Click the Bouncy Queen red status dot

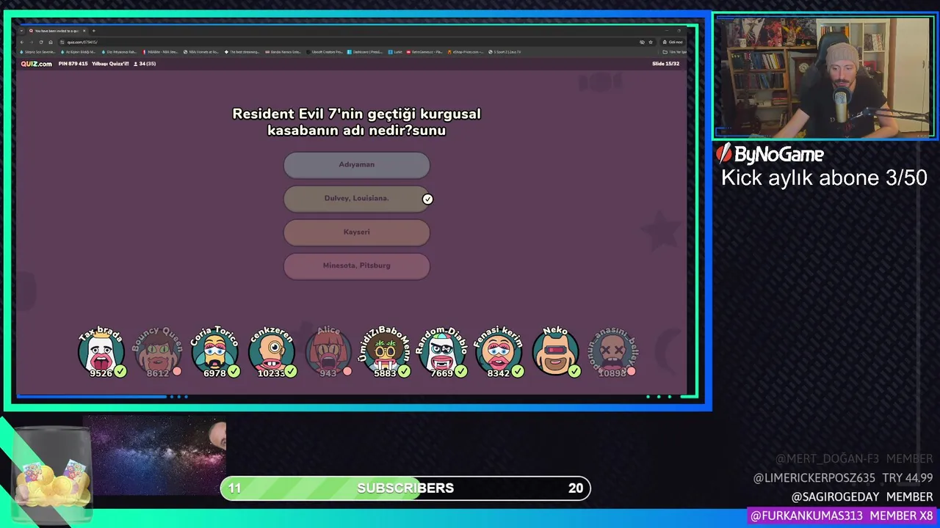pyautogui.click(x=177, y=372)
